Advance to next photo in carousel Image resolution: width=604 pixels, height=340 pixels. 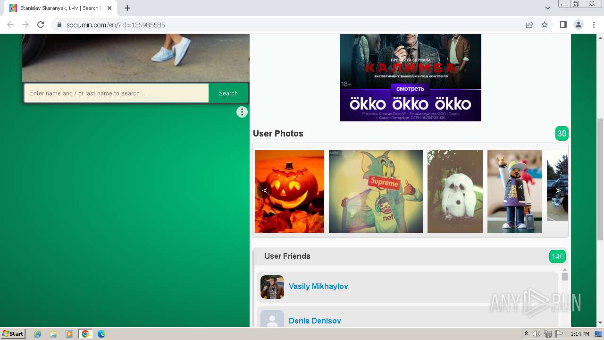tap(559, 190)
